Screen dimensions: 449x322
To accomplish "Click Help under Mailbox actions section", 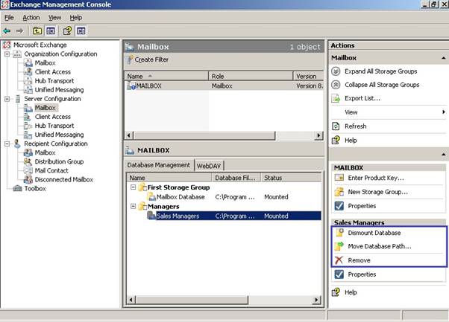I will (x=351, y=140).
